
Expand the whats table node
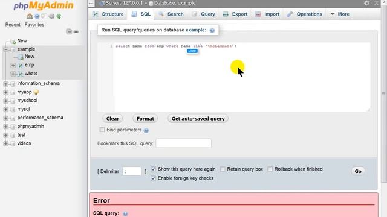[x=13, y=74]
